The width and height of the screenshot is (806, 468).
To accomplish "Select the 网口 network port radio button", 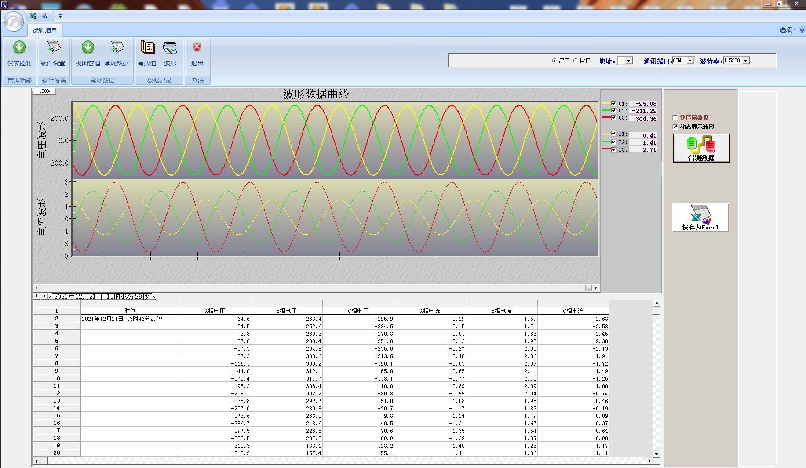I will [x=575, y=61].
